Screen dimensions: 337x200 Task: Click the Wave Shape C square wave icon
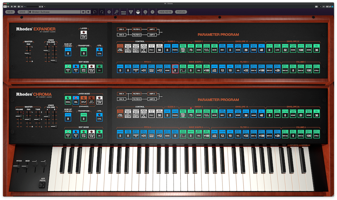tap(183, 70)
